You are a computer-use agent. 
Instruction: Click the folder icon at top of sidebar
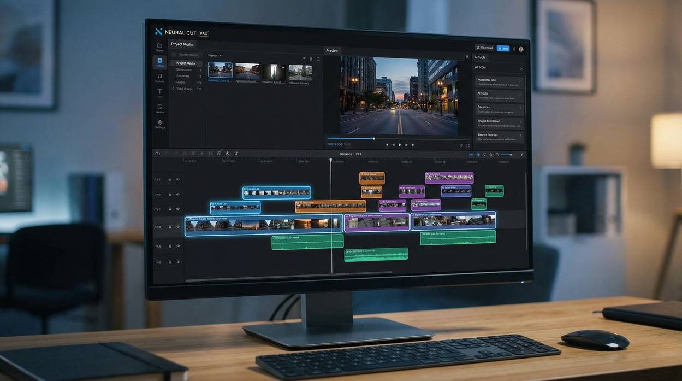click(159, 46)
